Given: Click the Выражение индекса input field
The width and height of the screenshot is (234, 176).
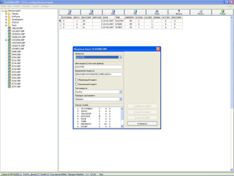Looking at the screenshot, I should [98, 74].
